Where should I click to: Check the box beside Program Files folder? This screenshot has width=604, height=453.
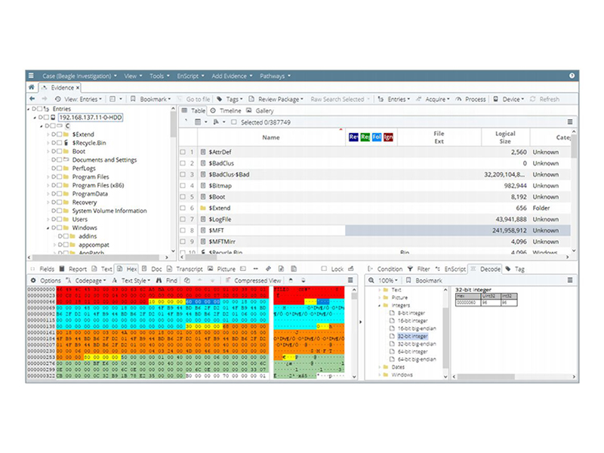pos(60,177)
